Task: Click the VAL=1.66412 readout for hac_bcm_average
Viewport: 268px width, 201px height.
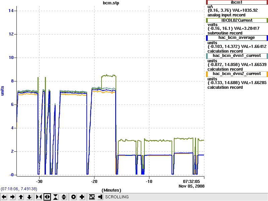Action: click(254, 47)
